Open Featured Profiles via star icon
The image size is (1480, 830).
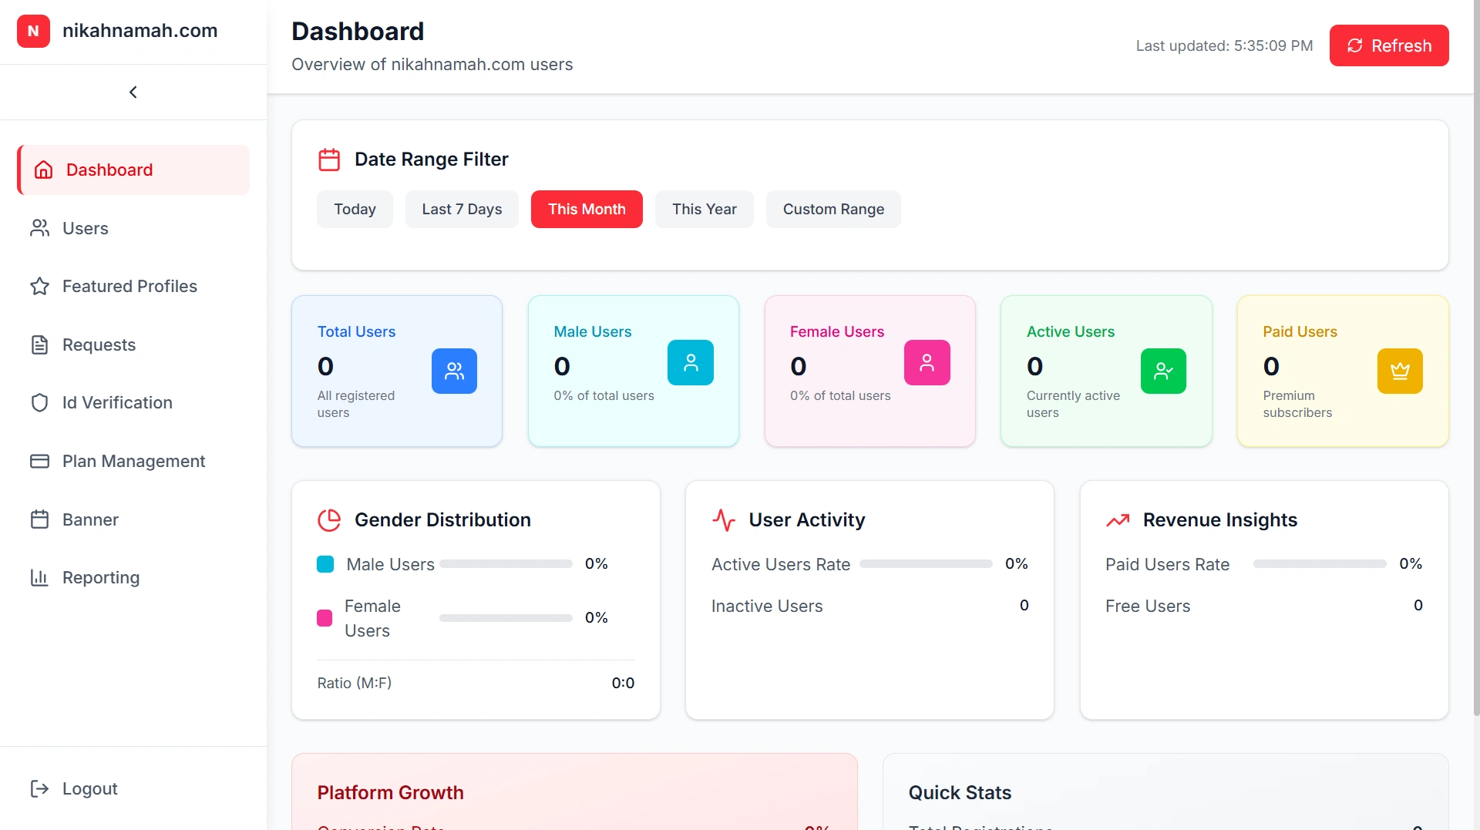tap(40, 286)
